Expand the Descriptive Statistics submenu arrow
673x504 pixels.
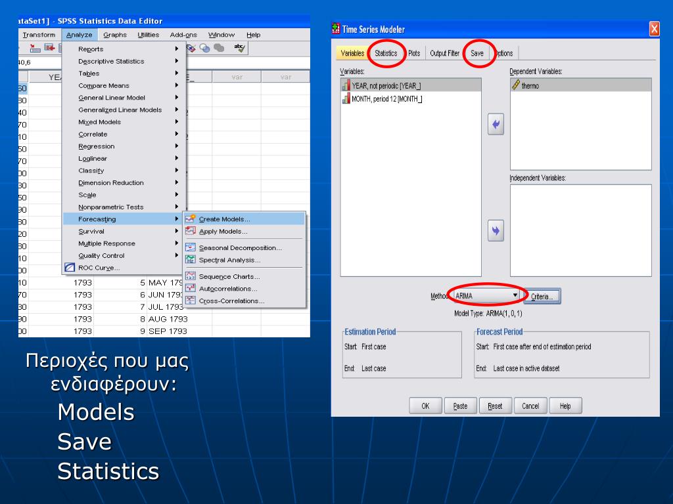(x=176, y=61)
